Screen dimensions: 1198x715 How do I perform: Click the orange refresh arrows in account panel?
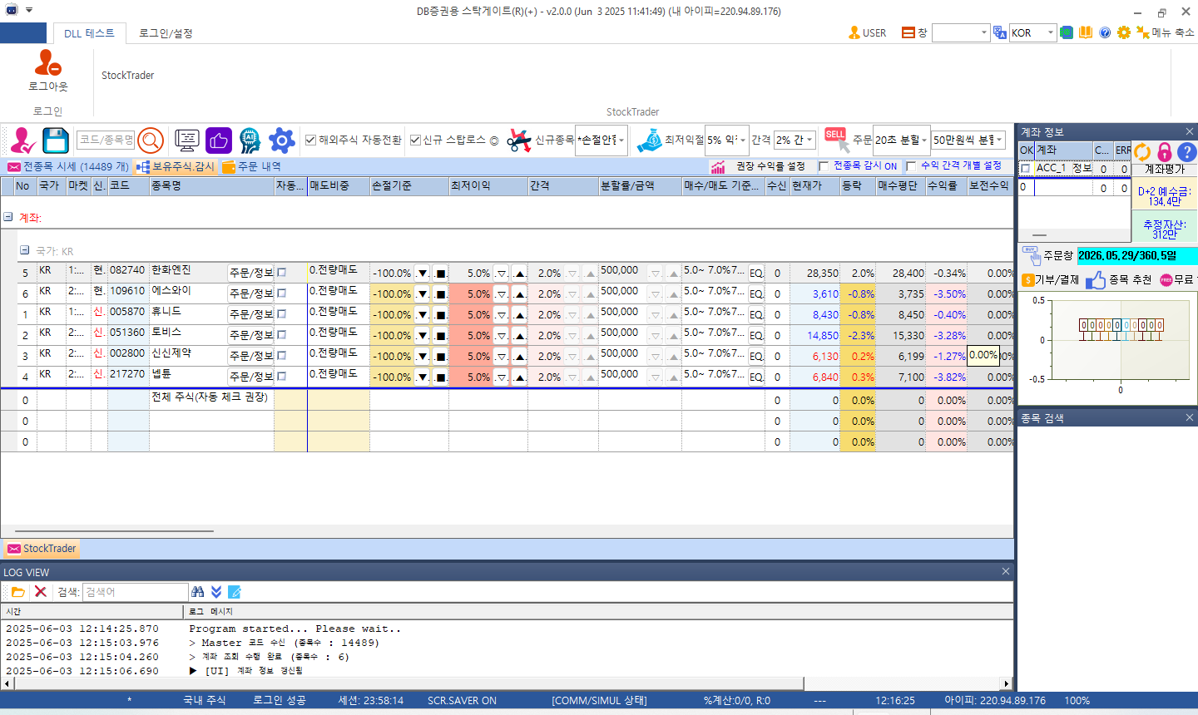[x=1142, y=152]
